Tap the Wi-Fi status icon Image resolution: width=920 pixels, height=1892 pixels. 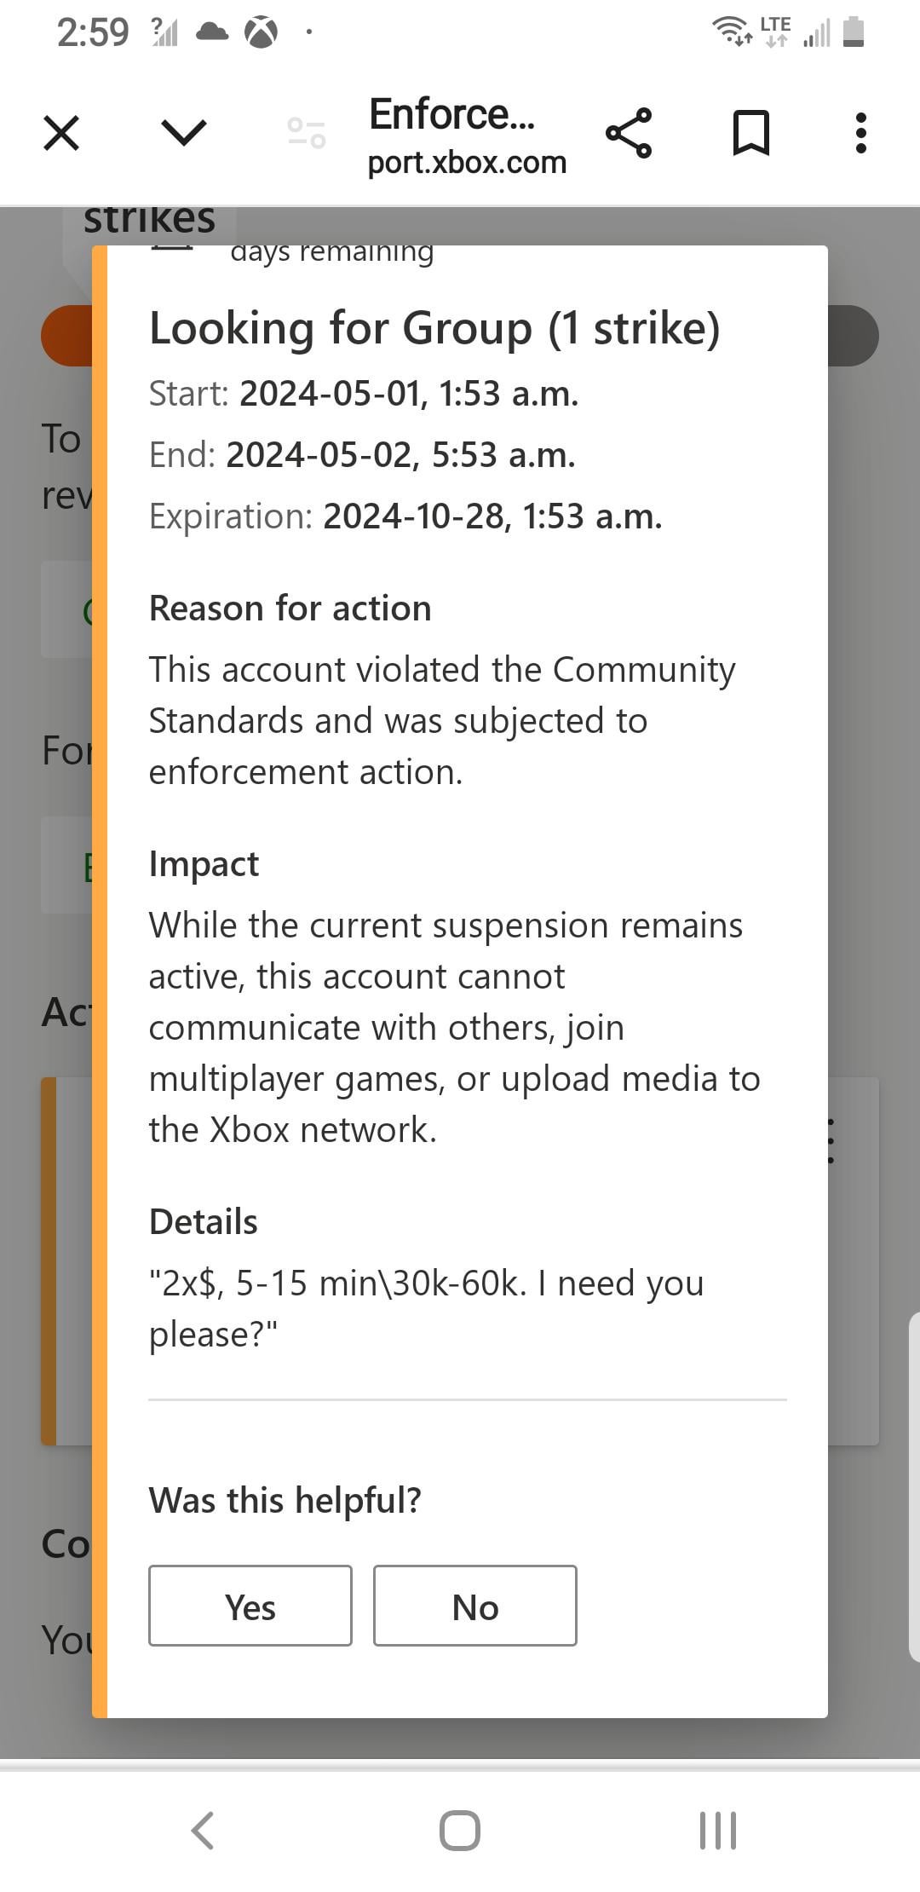[x=732, y=32]
